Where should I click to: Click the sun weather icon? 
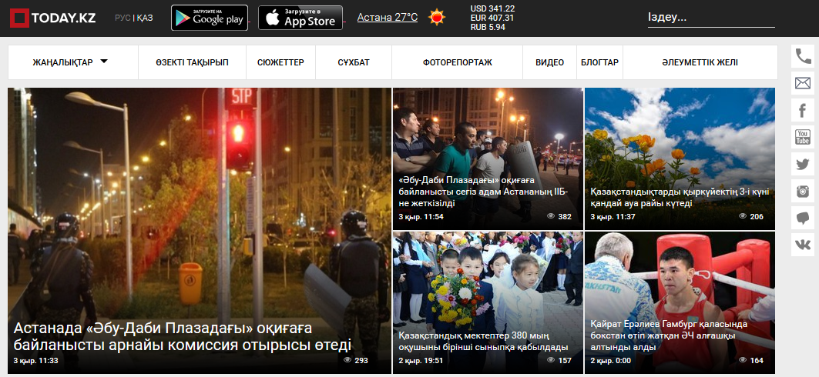click(x=437, y=17)
